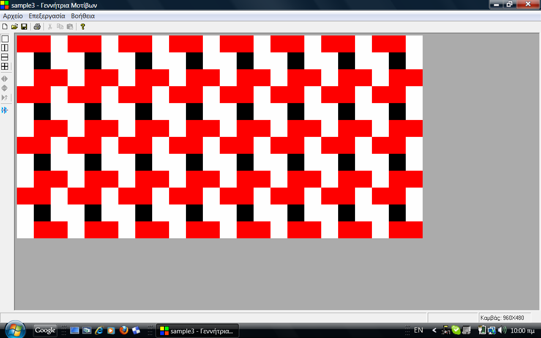Screen dimensions: 541x338
Task: Open a file with the folder icon
Action: [14, 27]
